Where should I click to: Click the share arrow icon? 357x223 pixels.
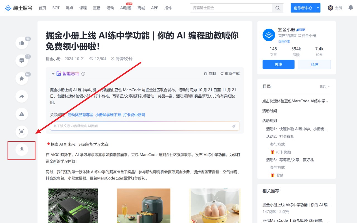pos(22,96)
